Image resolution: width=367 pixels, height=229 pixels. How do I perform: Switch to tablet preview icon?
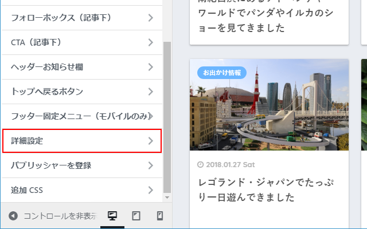pyautogui.click(x=136, y=216)
